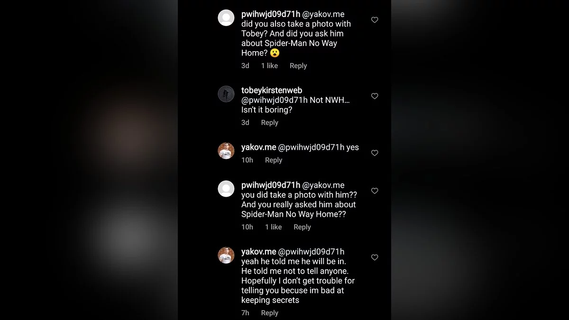Reply to the comment posted 7h ago
The width and height of the screenshot is (569, 320).
[269, 313]
